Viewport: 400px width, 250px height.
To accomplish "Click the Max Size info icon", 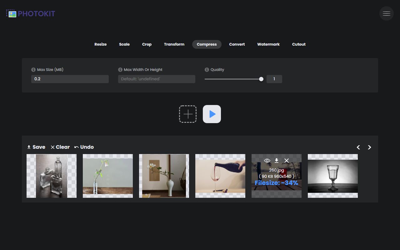I will point(33,70).
